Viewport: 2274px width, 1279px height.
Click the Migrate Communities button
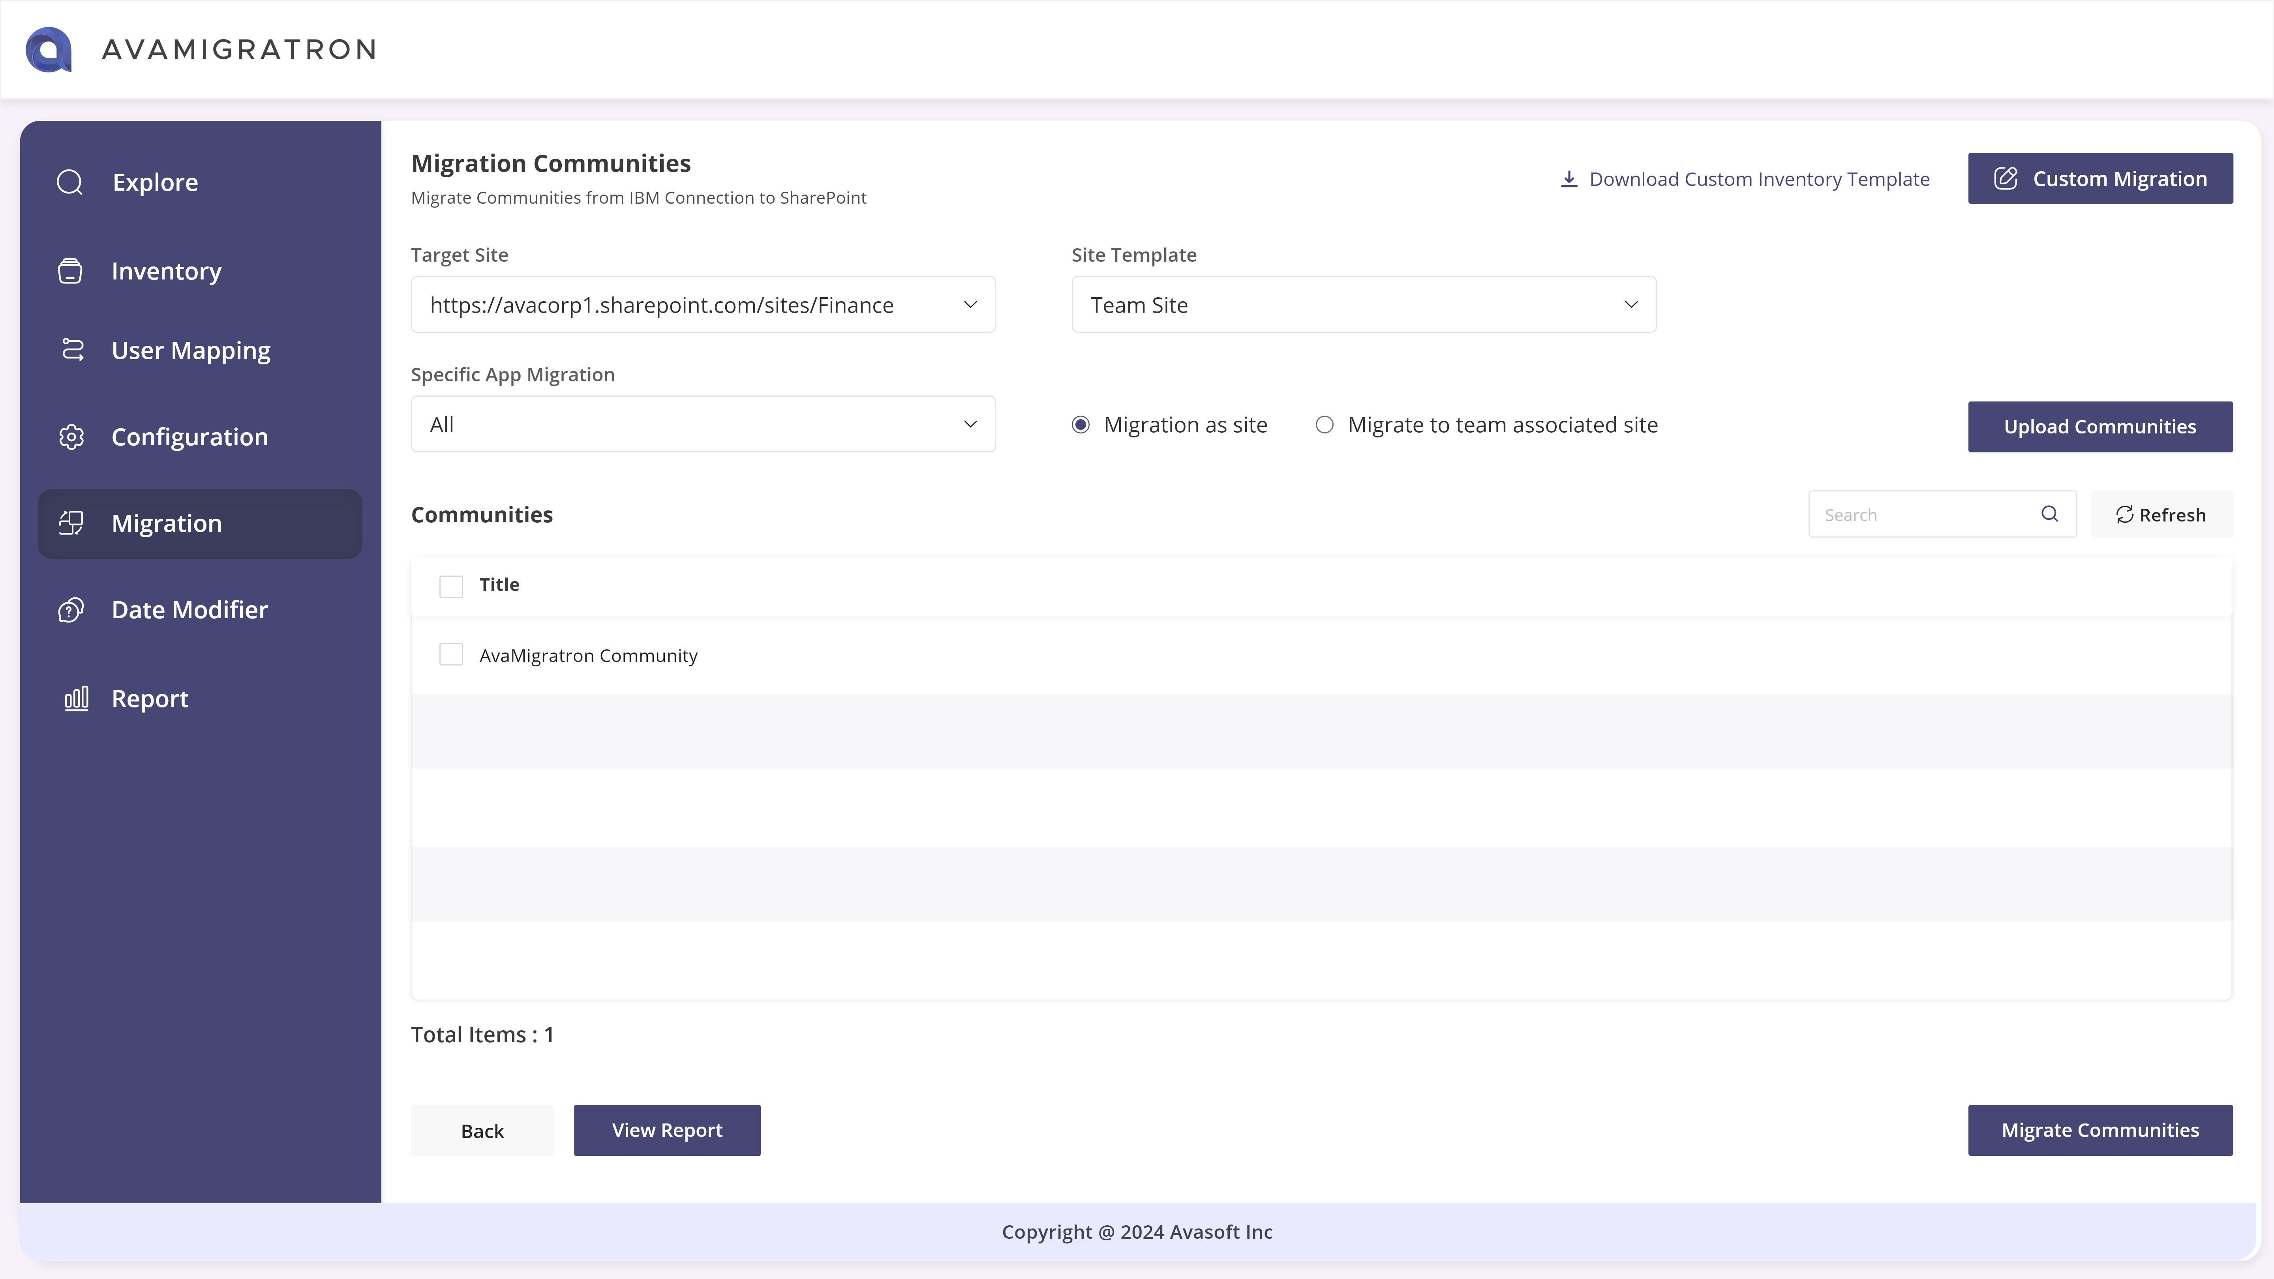(x=2100, y=1131)
